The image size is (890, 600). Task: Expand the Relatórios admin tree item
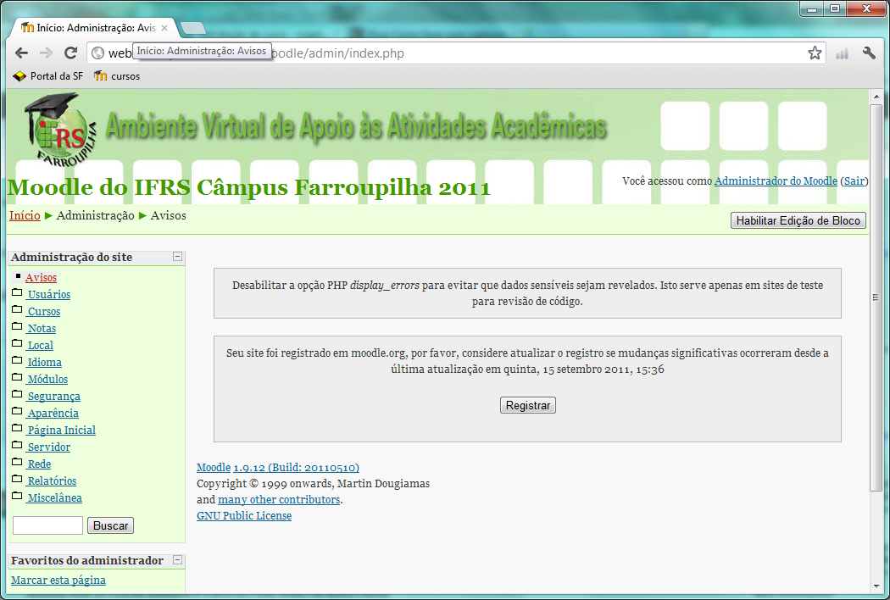pos(52,481)
